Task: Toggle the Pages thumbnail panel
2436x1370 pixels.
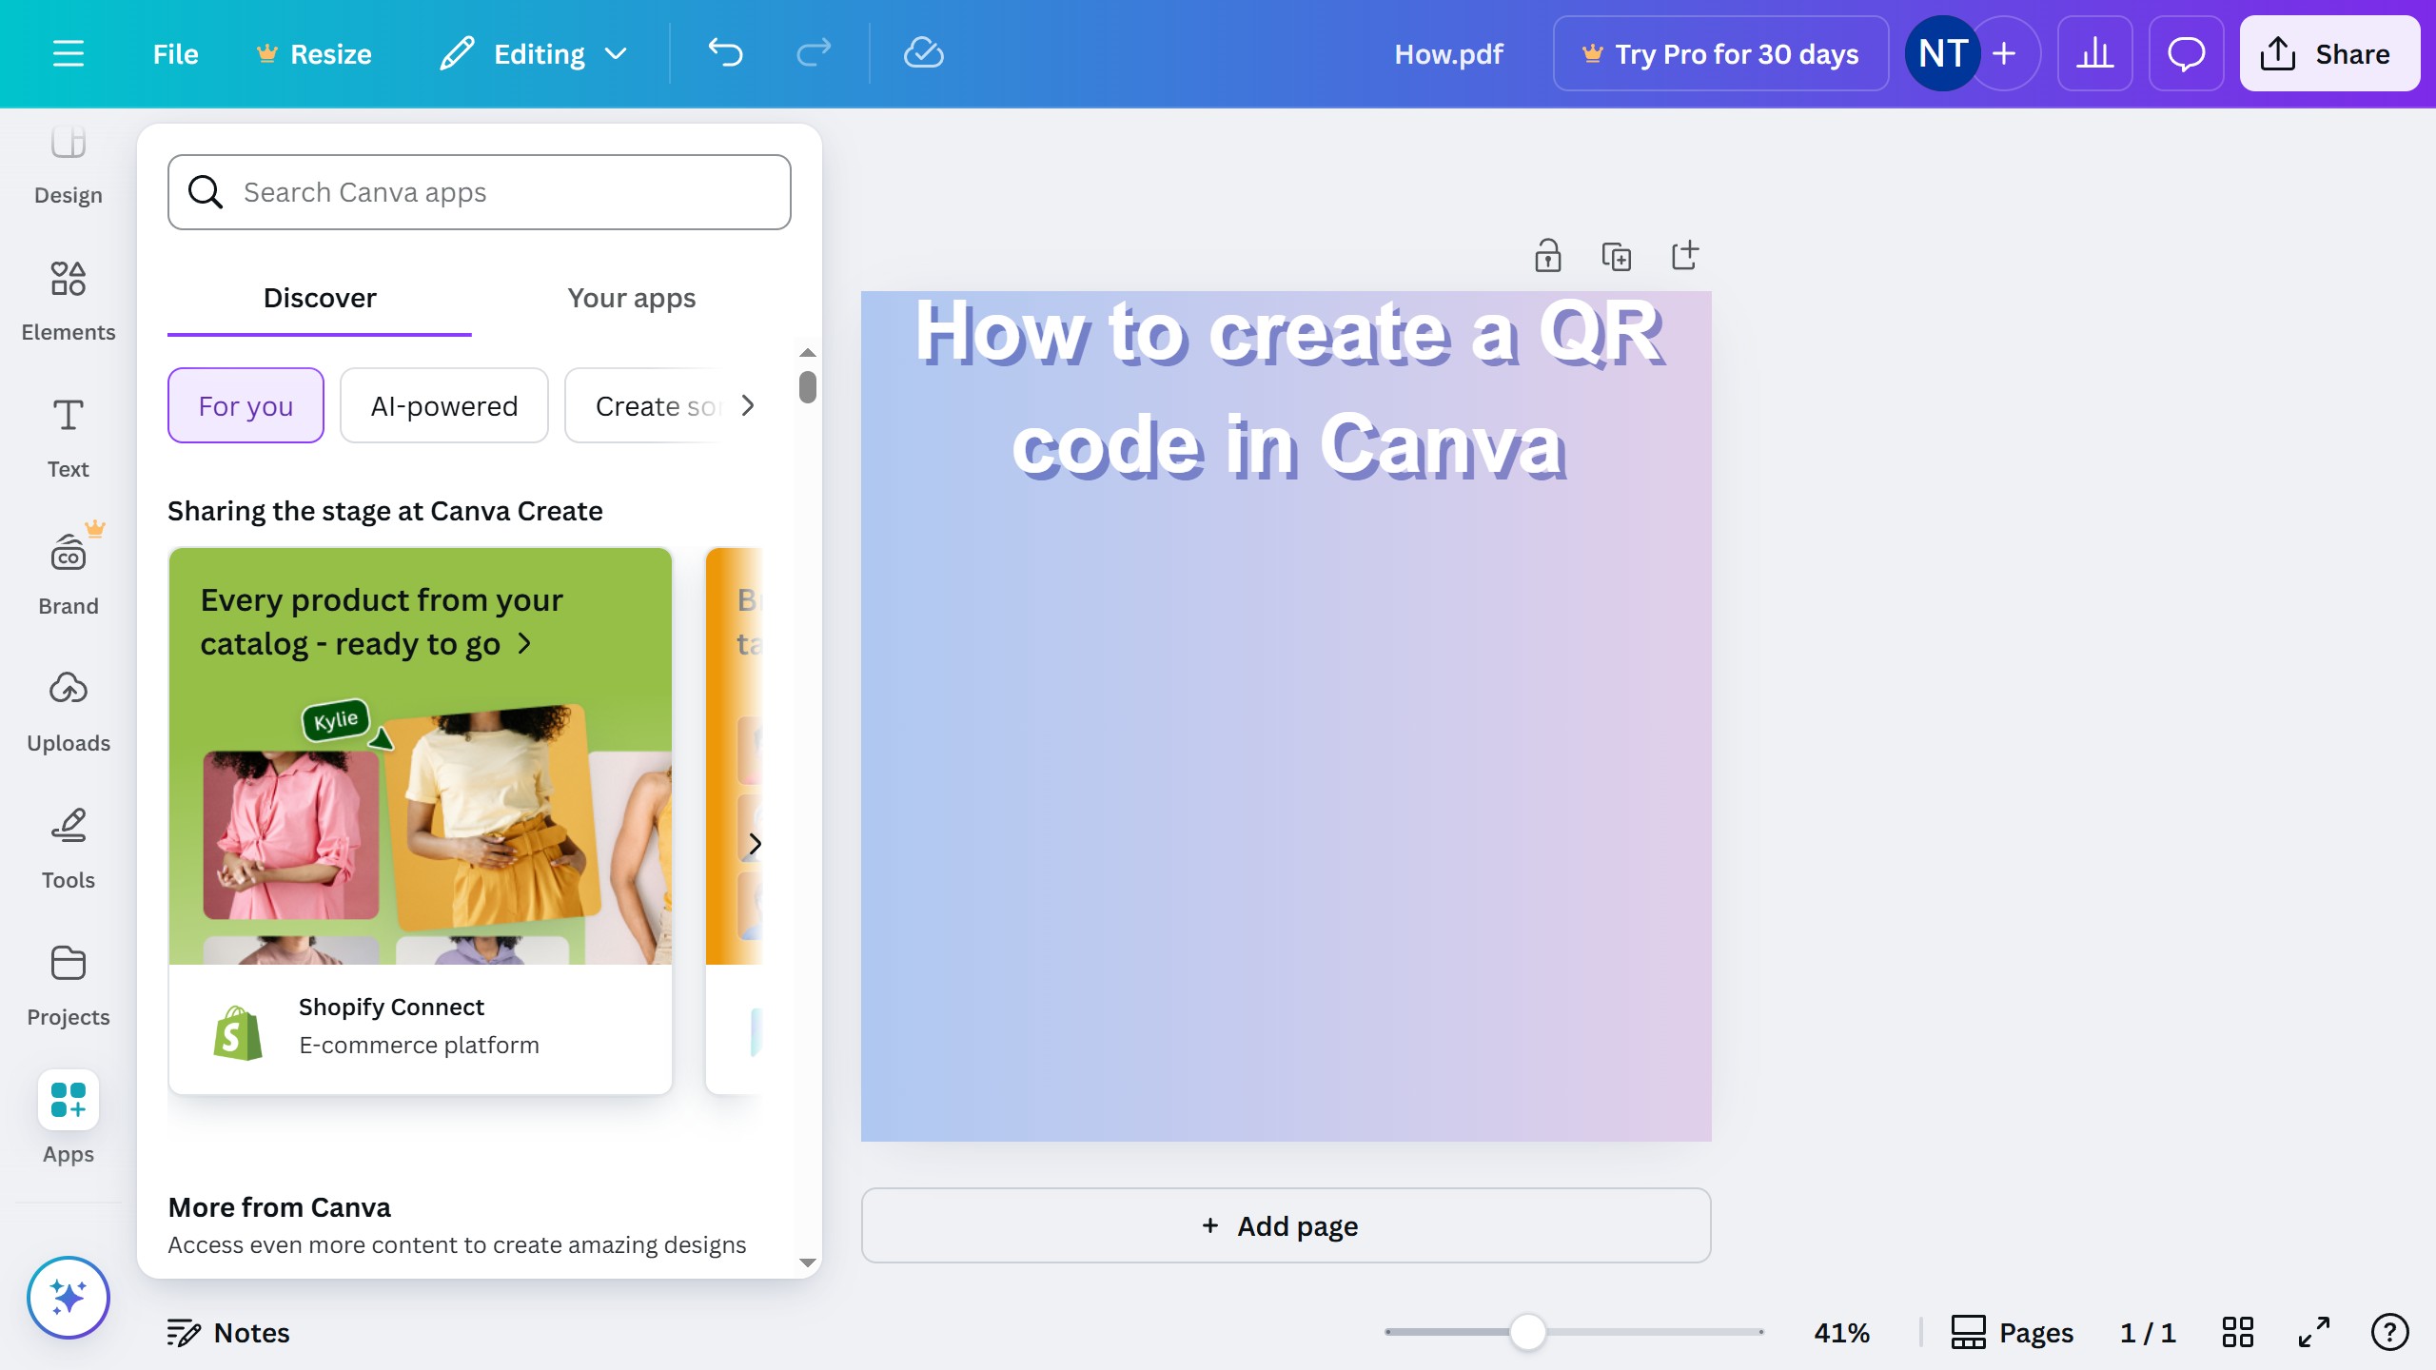Action: coord(2012,1332)
